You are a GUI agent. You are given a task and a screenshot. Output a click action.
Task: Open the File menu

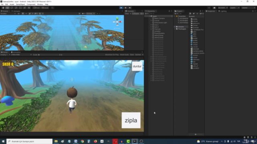pyautogui.click(x=2, y=4)
